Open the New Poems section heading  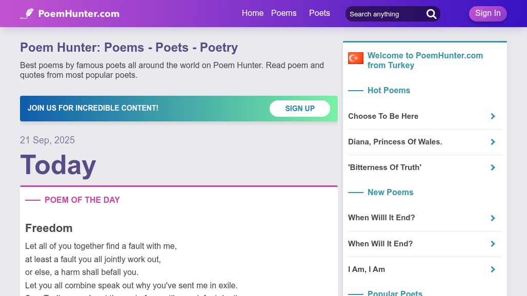[390, 193]
